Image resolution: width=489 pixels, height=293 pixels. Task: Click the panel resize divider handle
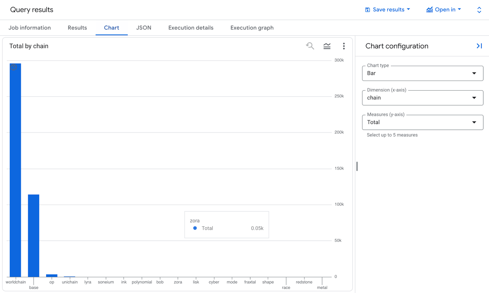pos(357,166)
